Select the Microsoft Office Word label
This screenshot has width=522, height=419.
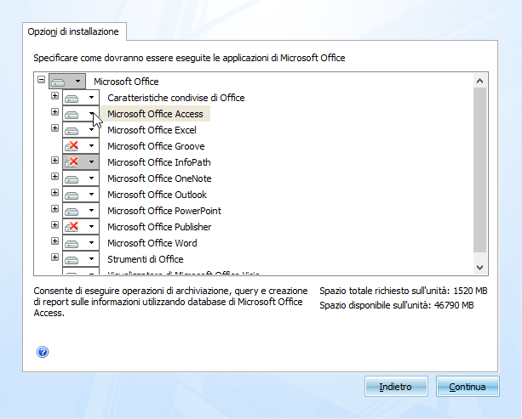[x=152, y=243]
